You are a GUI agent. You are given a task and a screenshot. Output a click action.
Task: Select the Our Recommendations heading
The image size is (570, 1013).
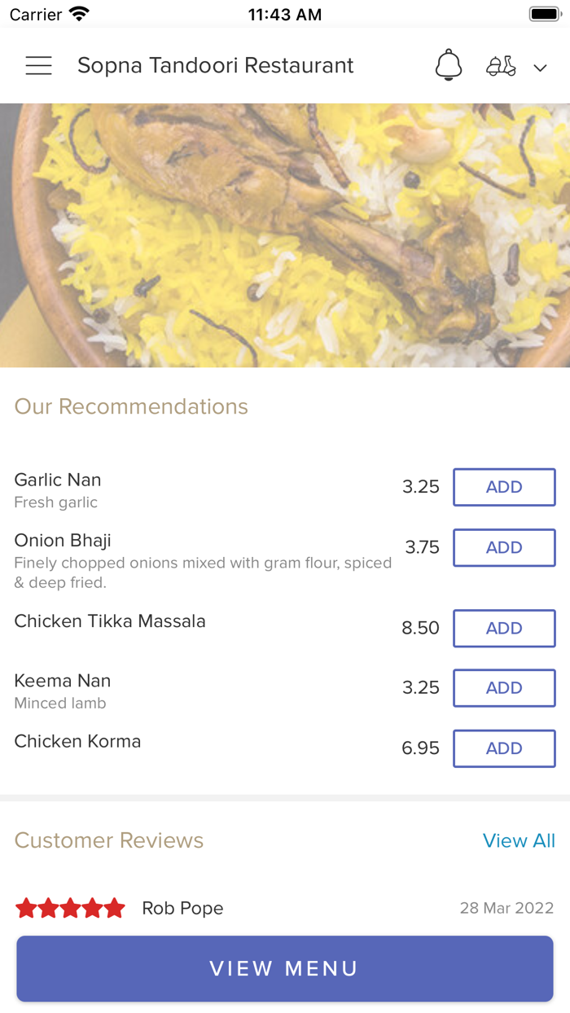click(x=131, y=406)
